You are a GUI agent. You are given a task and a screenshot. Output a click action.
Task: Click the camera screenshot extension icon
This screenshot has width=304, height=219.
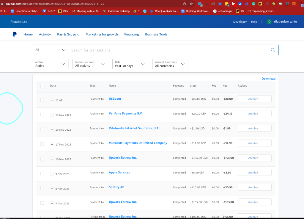(213, 4)
